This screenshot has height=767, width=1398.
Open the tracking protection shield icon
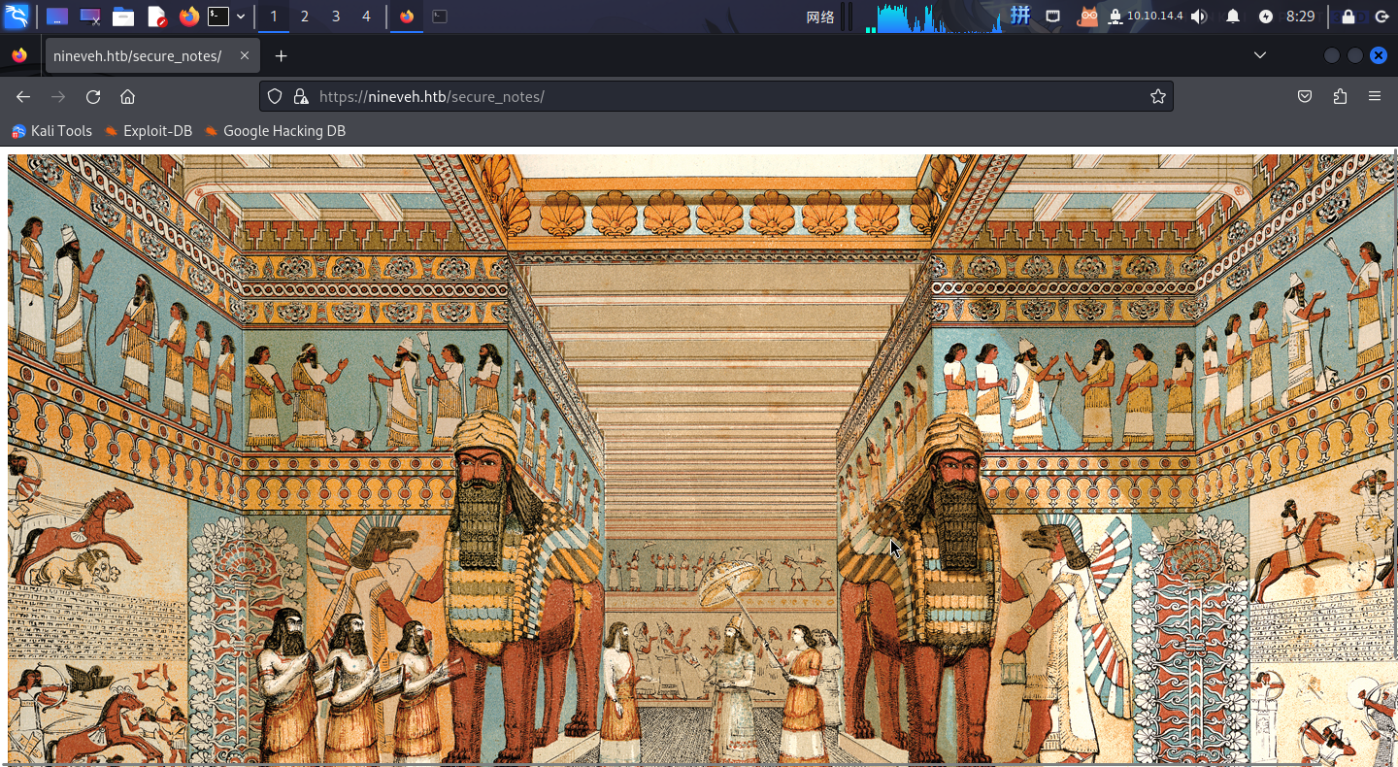[x=275, y=96]
